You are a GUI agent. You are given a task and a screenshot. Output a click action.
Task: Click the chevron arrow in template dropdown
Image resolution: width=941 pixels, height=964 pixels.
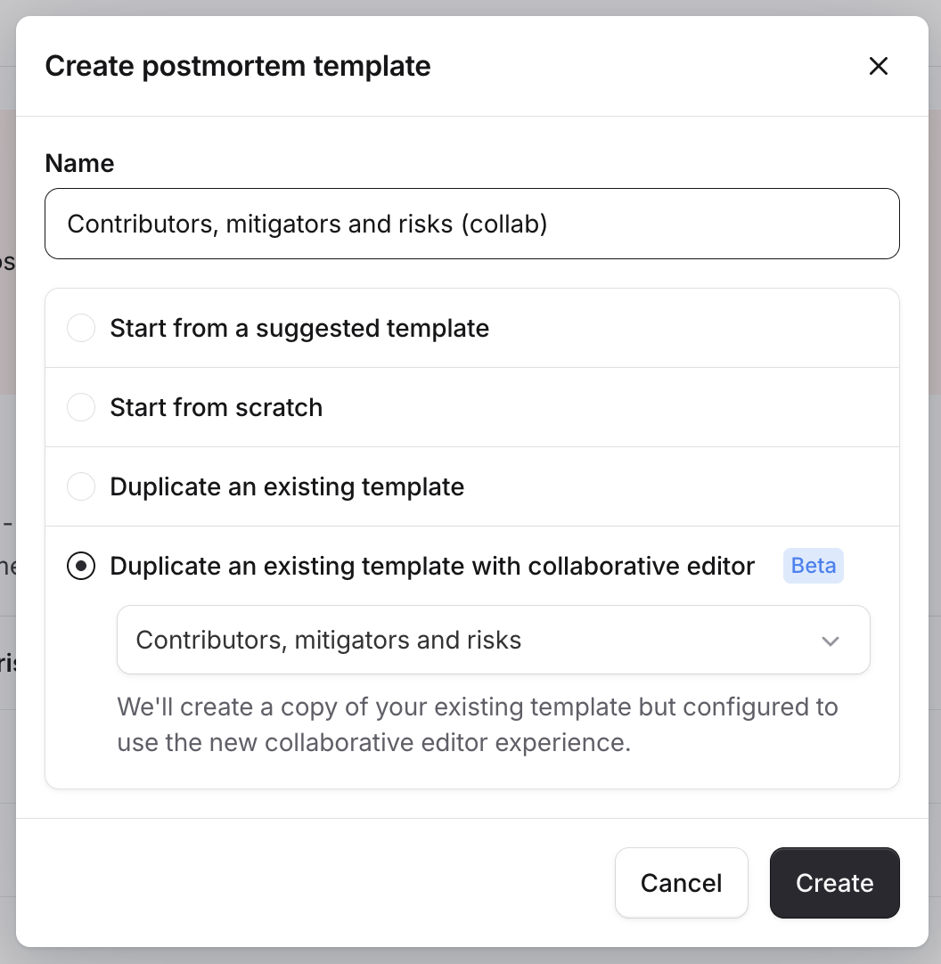tap(831, 641)
